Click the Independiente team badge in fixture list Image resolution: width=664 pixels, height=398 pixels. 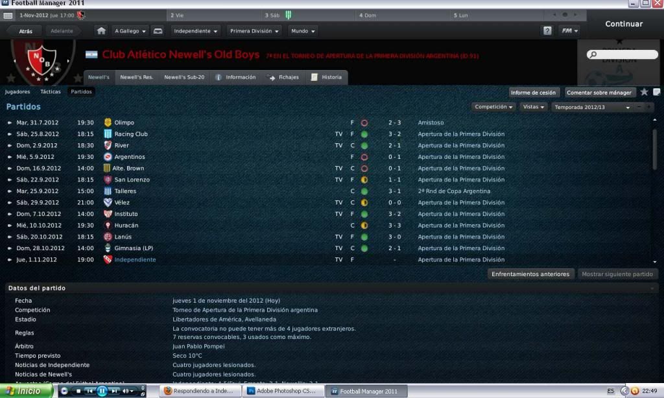click(108, 259)
